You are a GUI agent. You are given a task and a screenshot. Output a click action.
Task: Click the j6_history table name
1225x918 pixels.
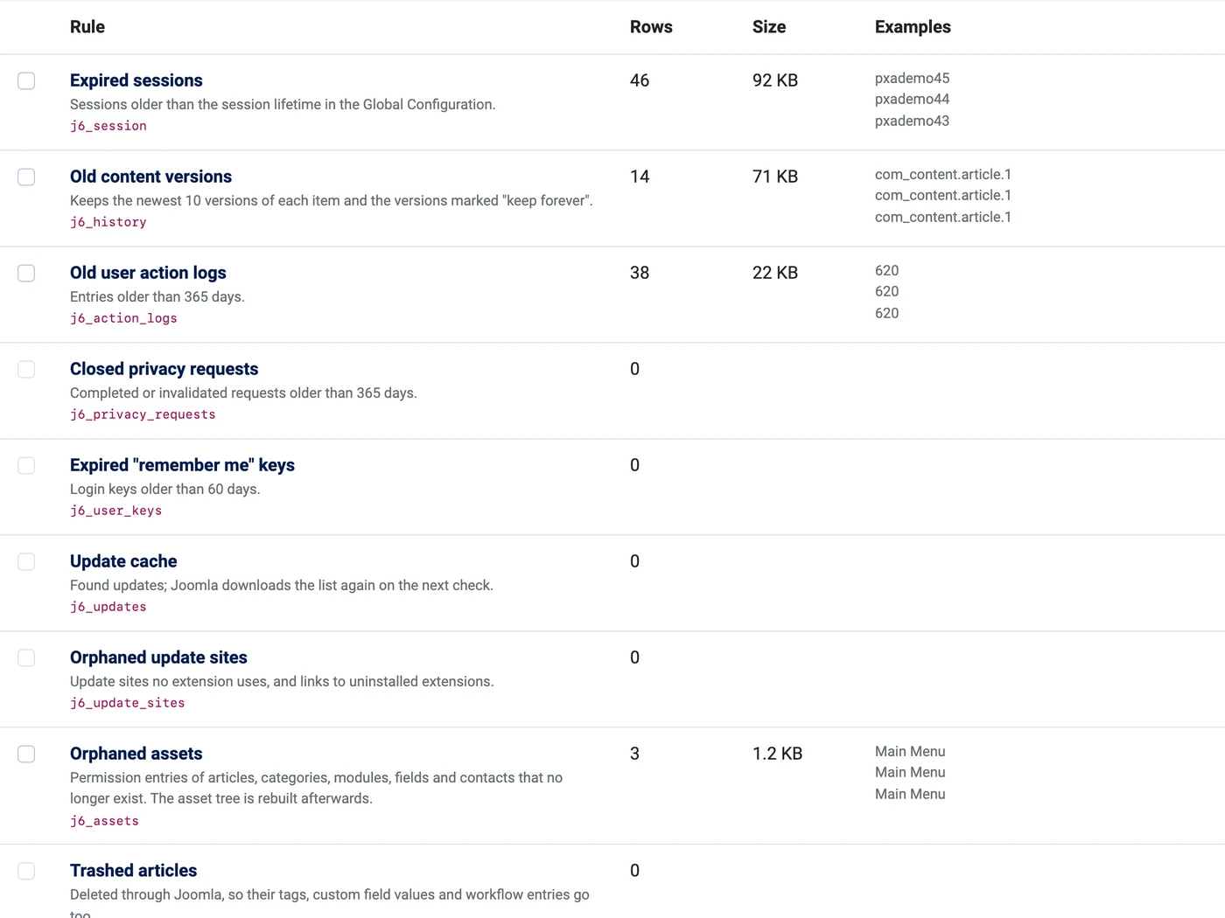coord(108,222)
